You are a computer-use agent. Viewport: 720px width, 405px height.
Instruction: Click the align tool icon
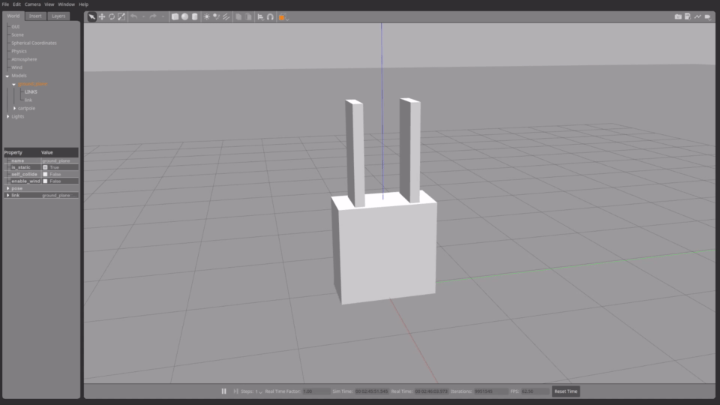(260, 17)
